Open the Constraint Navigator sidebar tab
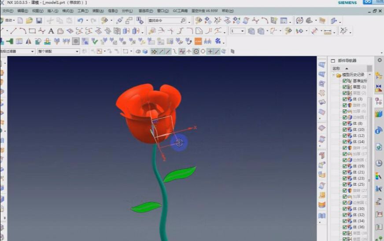 coord(379,88)
